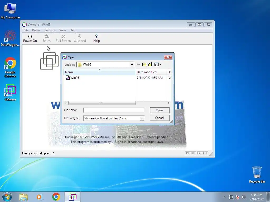
Task: Click the Up One Level folder icon
Action: point(144,65)
